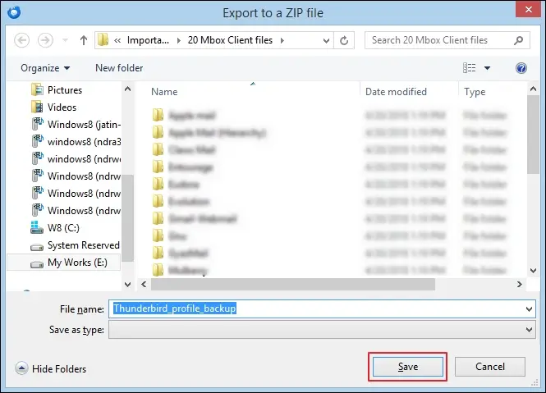
Task: Go forward with the Forward arrow button
Action: coord(45,40)
